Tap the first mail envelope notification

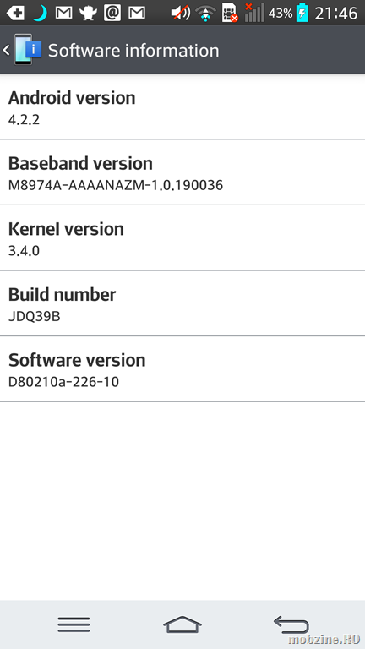pos(63,14)
